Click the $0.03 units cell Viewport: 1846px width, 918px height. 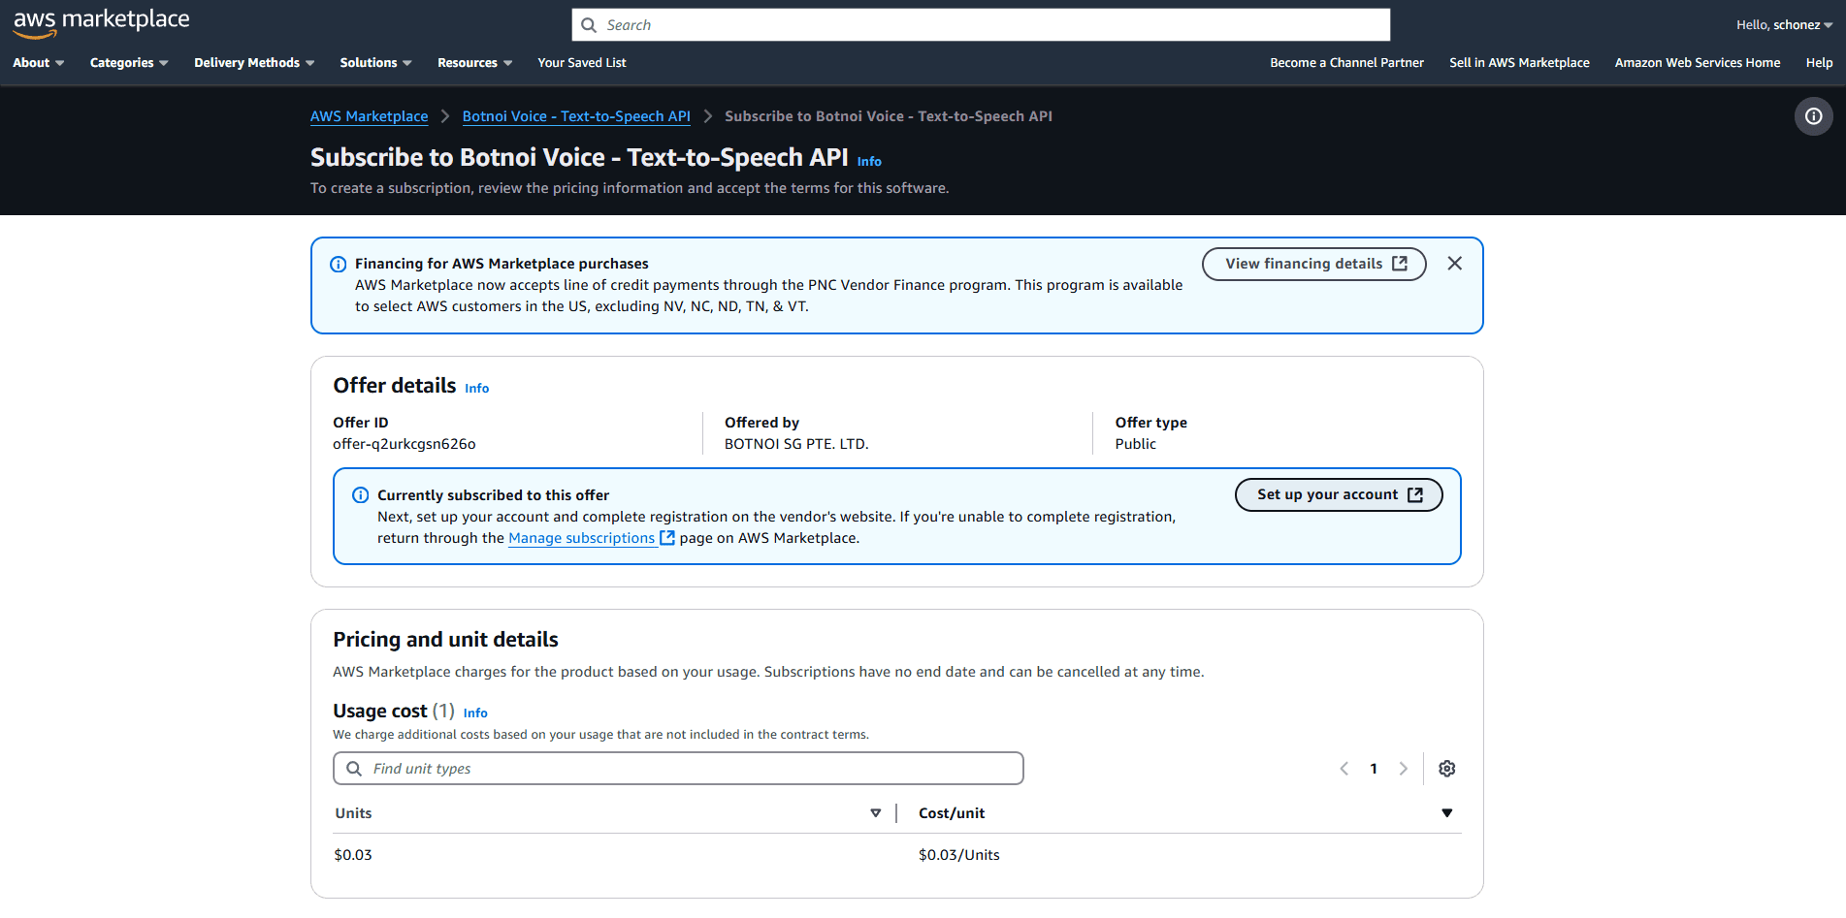pyautogui.click(x=353, y=855)
